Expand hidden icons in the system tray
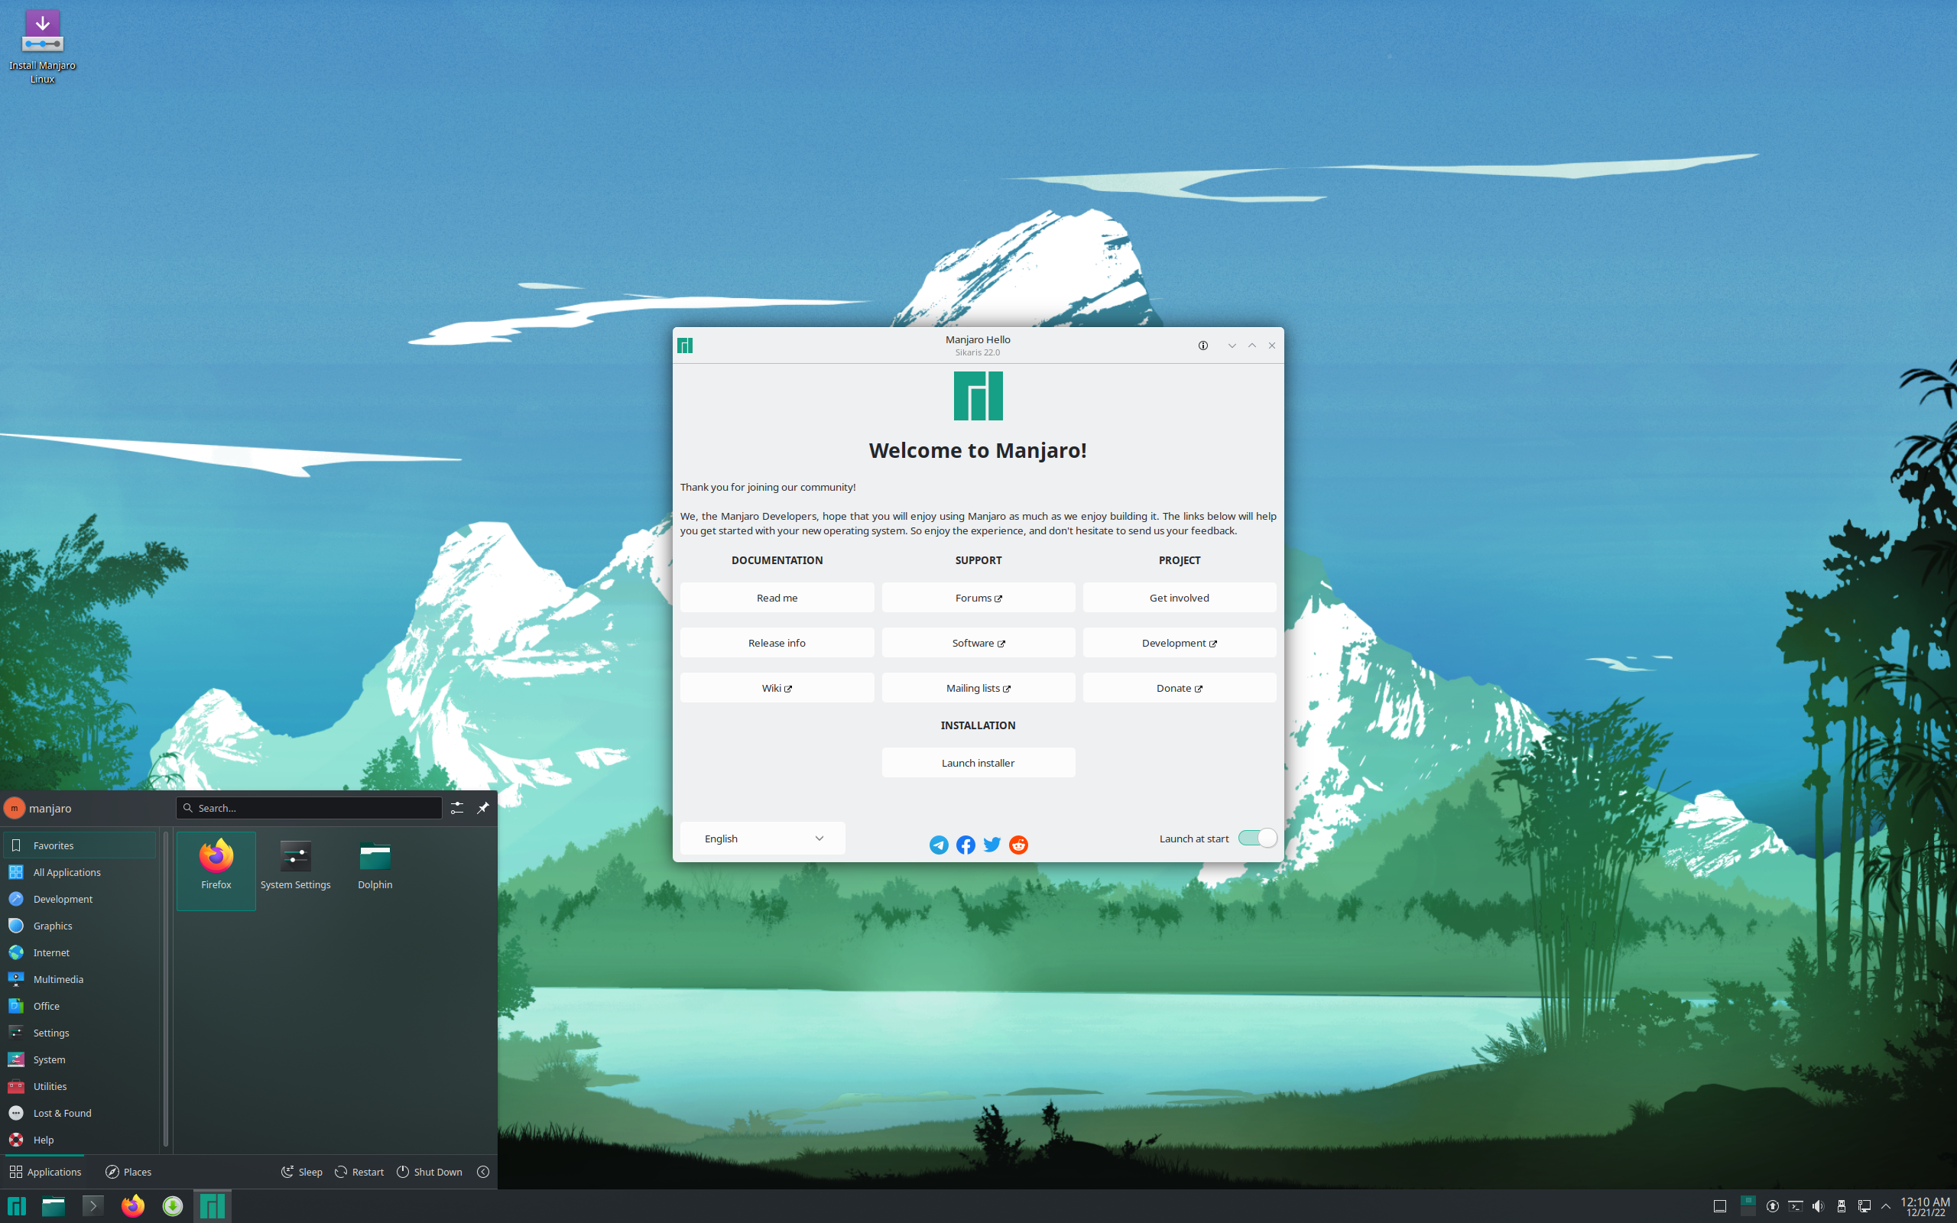The width and height of the screenshot is (1957, 1223). pyautogui.click(x=1885, y=1206)
